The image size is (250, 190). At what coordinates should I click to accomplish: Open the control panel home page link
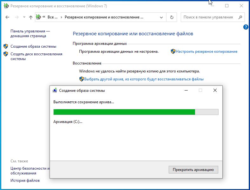pos(30,33)
